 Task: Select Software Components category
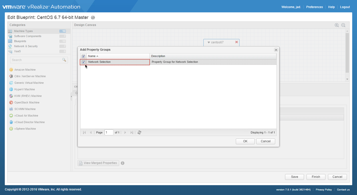[x=39, y=36]
